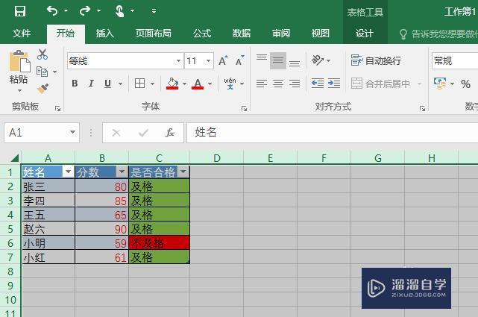This screenshot has height=317, width=478.
Task: Open the 字体 font dialog launcher
Action: pyautogui.click(x=244, y=108)
